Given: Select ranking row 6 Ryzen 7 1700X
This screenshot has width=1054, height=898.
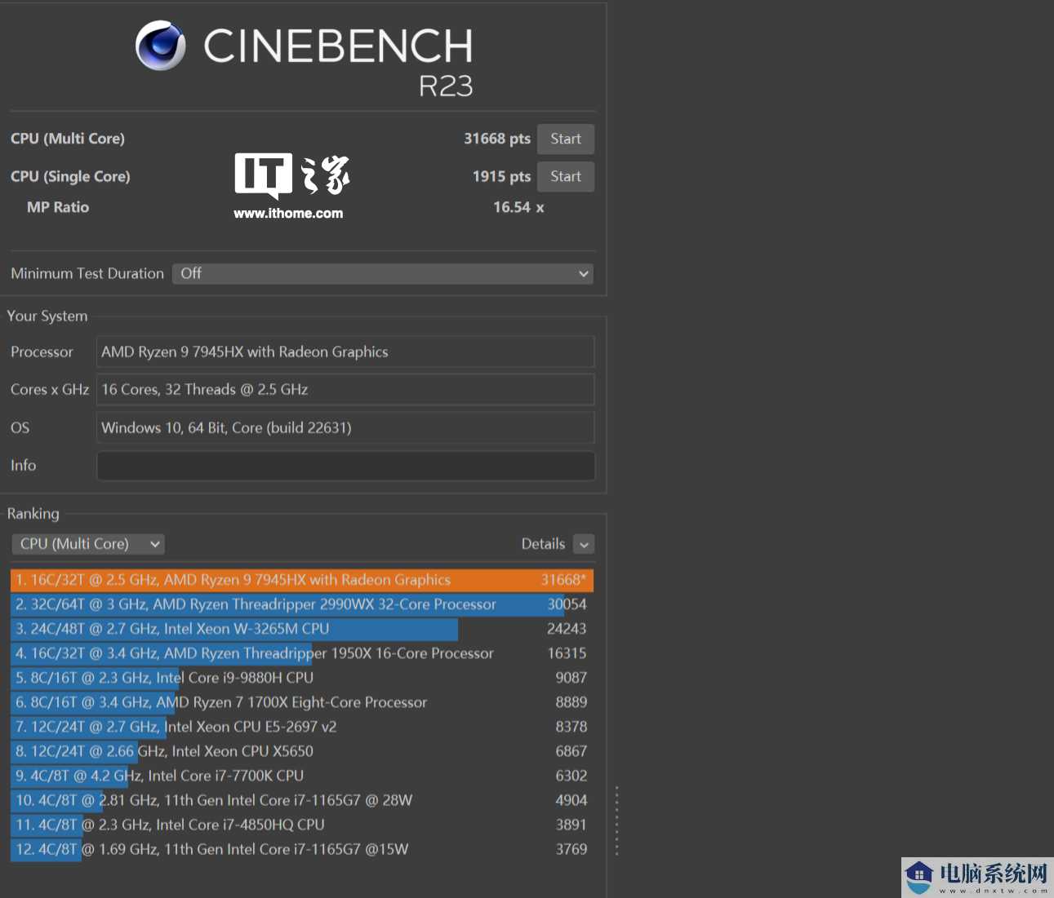Looking at the screenshot, I should 302,702.
